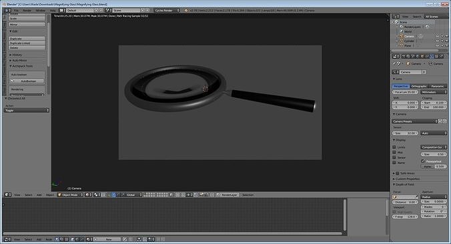The height and width of the screenshot is (244, 451).
Task: Click the Plane object icon in the outliner
Action: pos(402,45)
